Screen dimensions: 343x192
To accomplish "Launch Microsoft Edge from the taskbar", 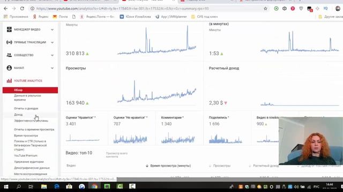I will pyautogui.click(x=57, y=187).
